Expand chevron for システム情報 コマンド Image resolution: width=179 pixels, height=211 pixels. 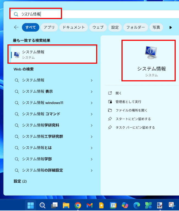[92, 114]
